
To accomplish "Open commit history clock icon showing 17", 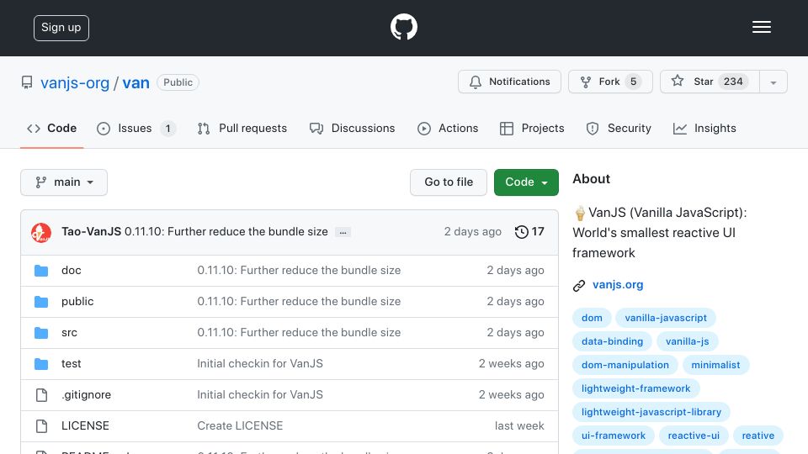I will click(522, 232).
